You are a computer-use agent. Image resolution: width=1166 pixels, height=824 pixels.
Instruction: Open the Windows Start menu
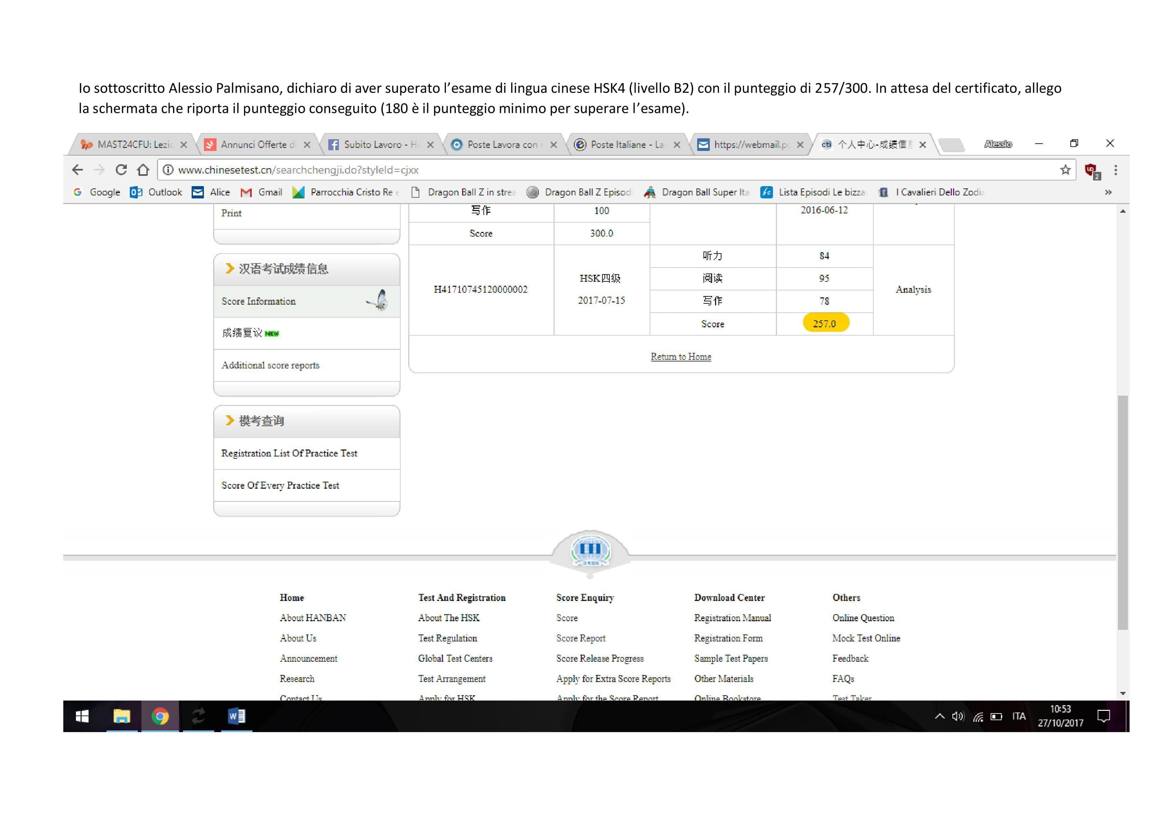(x=82, y=716)
